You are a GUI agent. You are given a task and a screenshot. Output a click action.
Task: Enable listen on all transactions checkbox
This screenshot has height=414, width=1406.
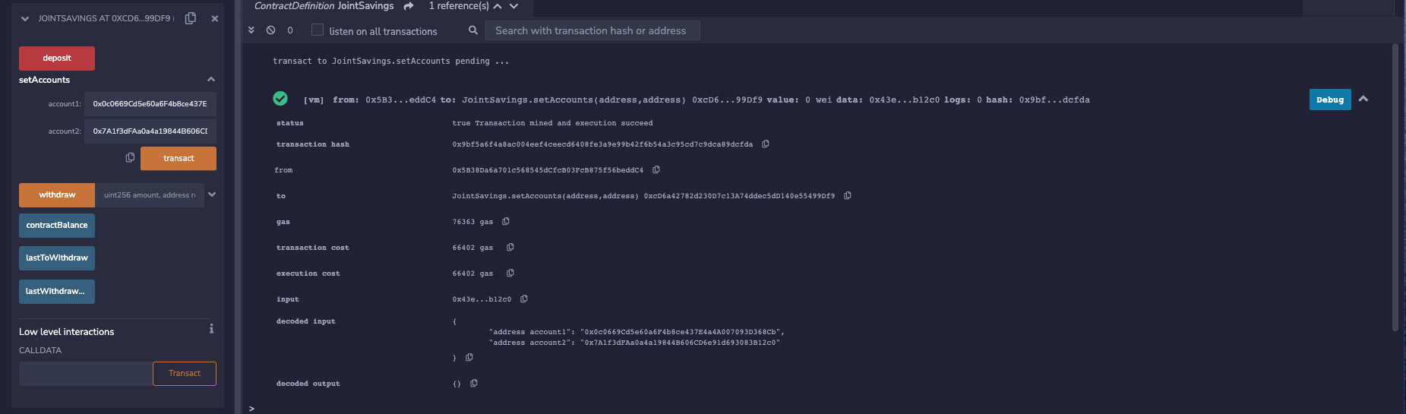click(318, 30)
